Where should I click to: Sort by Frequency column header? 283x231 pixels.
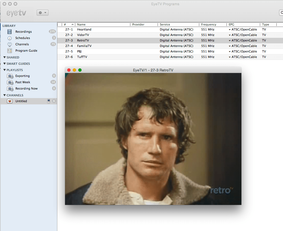pos(213,24)
